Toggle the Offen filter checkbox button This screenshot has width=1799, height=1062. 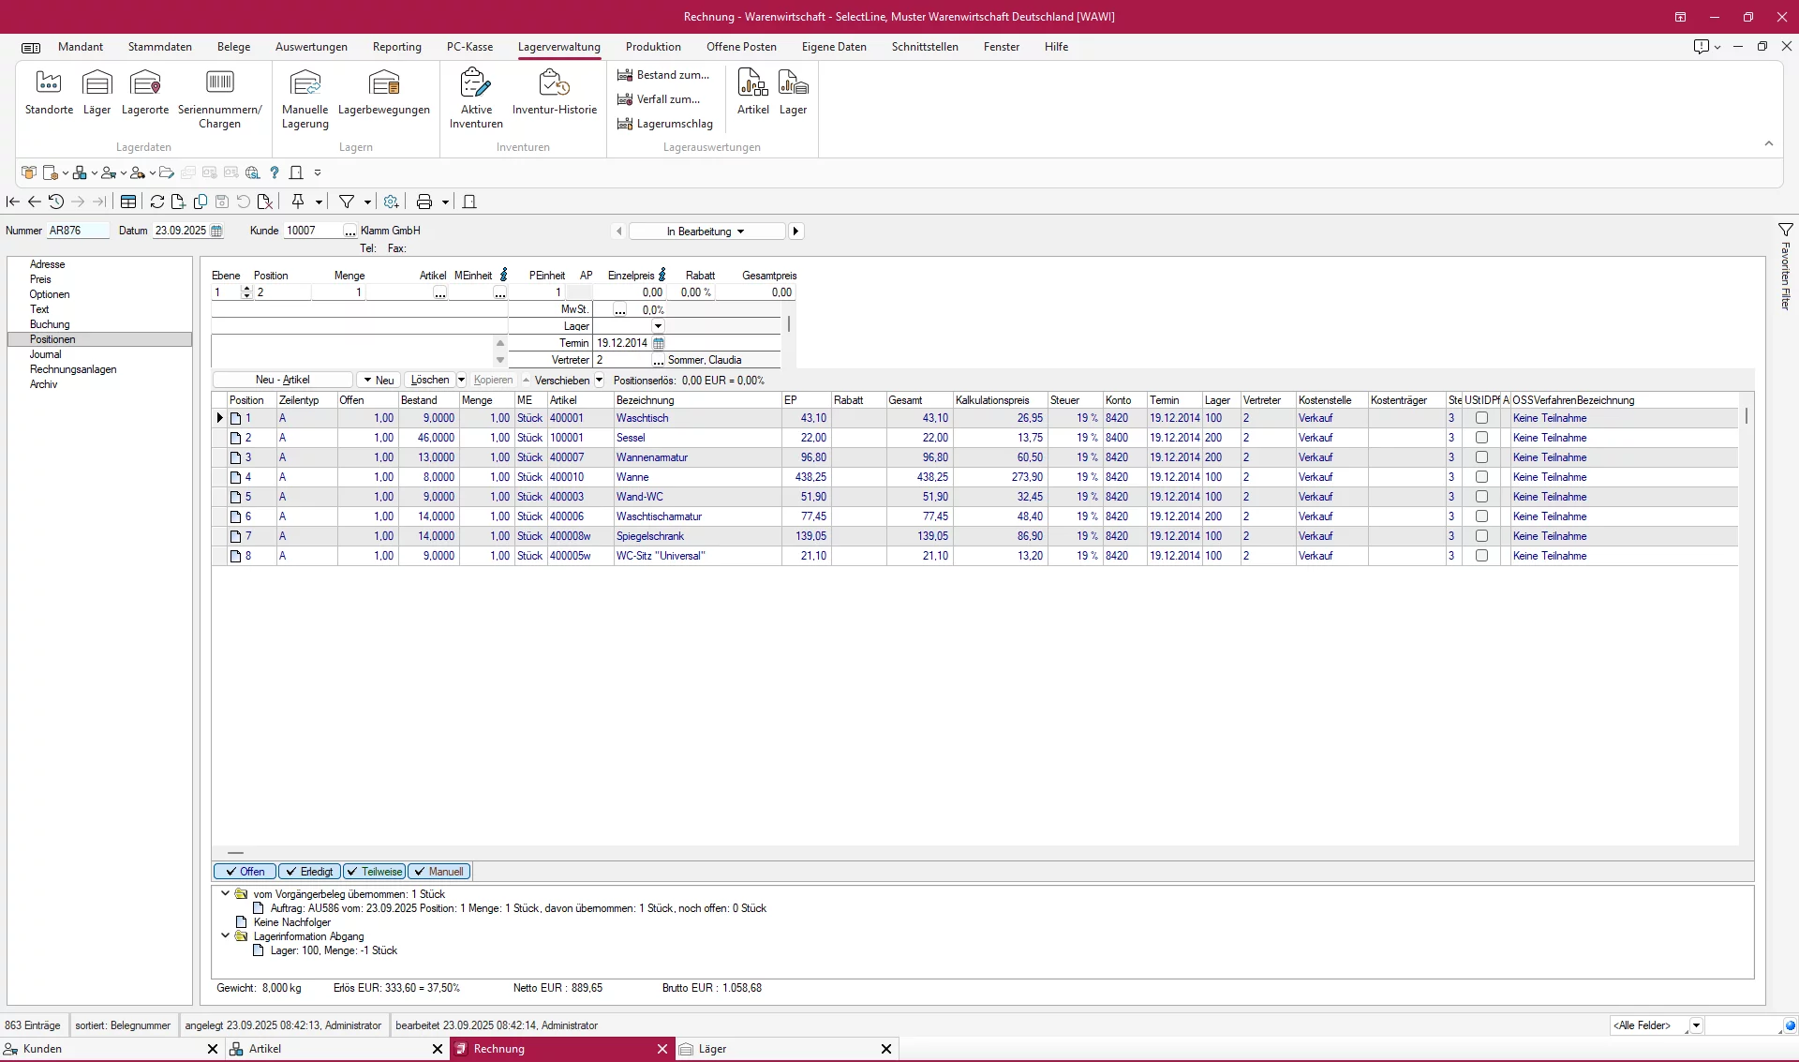pyautogui.click(x=245, y=872)
